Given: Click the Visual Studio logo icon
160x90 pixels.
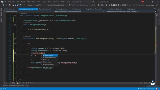Looking at the screenshot, I should coord(2,2).
